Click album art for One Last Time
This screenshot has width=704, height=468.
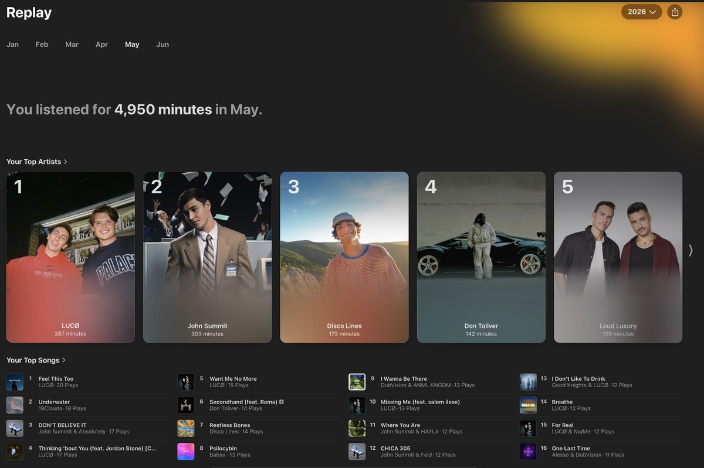point(528,452)
